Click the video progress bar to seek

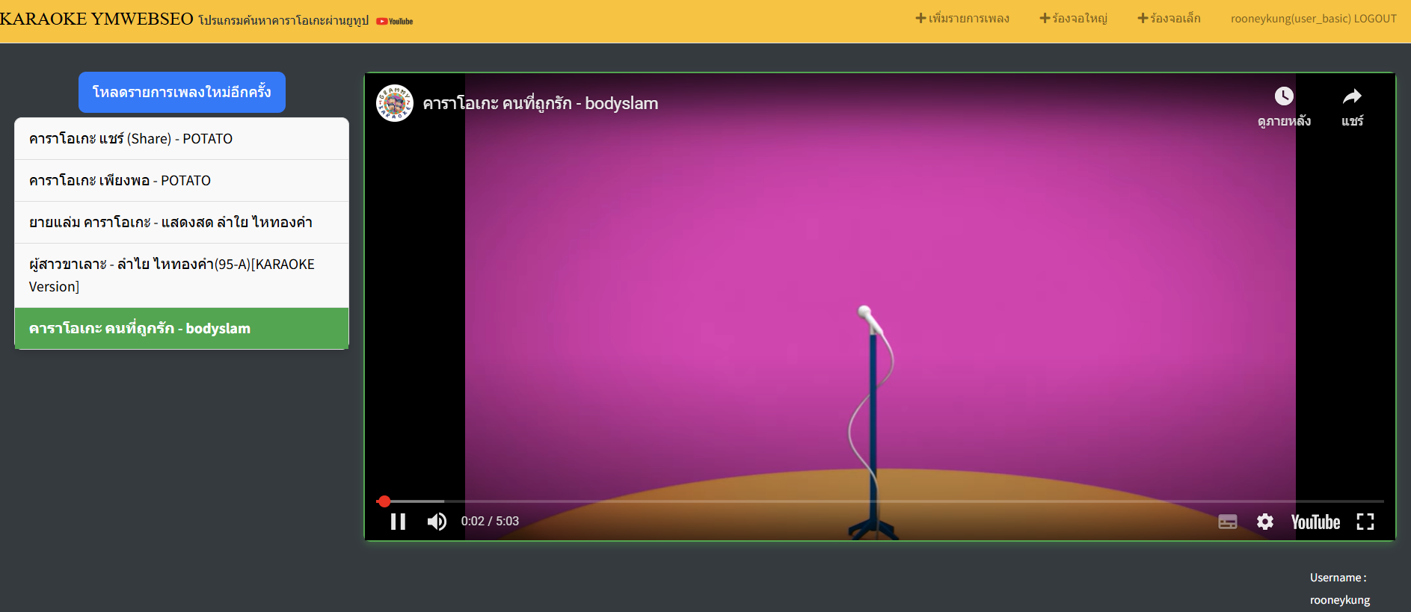click(x=748, y=501)
